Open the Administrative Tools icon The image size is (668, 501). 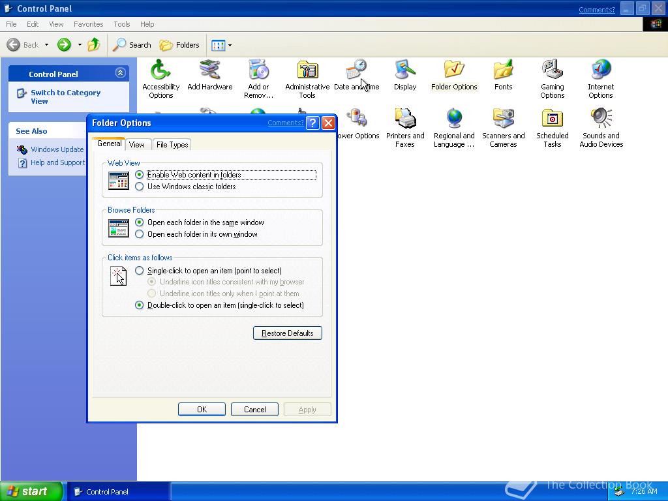(x=307, y=79)
